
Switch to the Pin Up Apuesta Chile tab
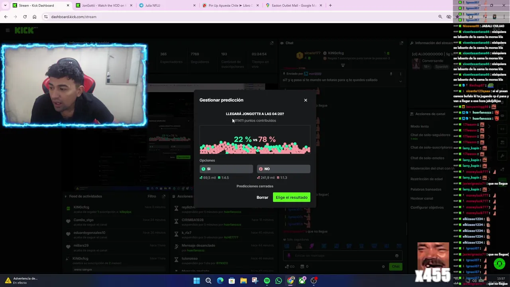[231, 6]
